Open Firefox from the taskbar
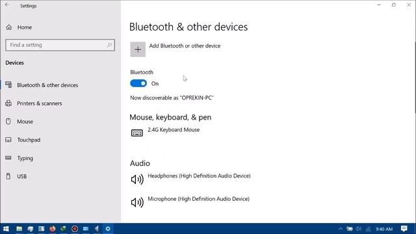Screen dimensions: 416x234 52,229
